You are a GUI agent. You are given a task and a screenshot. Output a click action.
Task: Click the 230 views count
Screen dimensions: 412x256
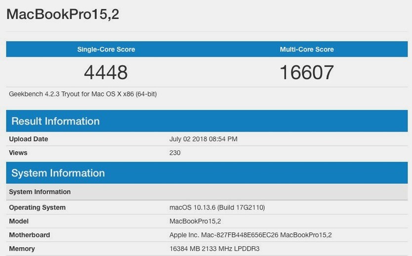(x=175, y=153)
